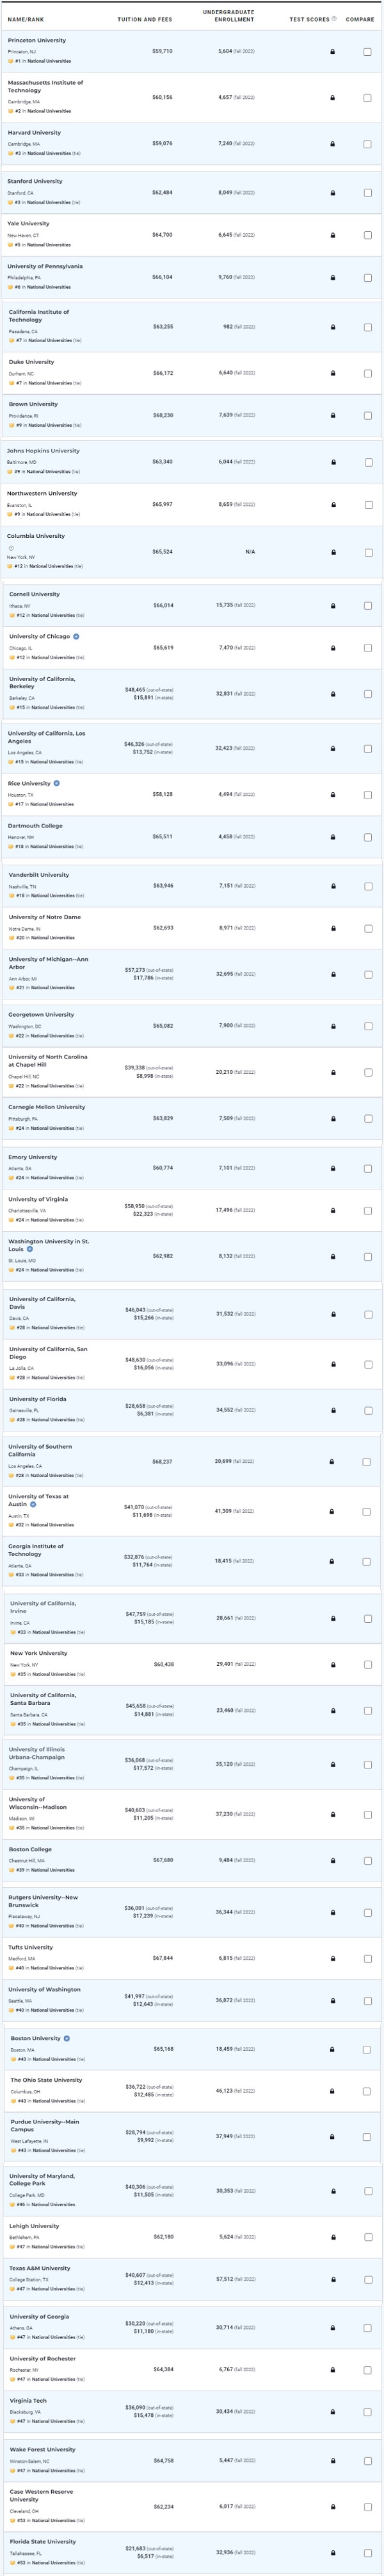This screenshot has height=2576, width=384.
Task: Click the lock icon in Harvard University row
Action: [x=332, y=144]
